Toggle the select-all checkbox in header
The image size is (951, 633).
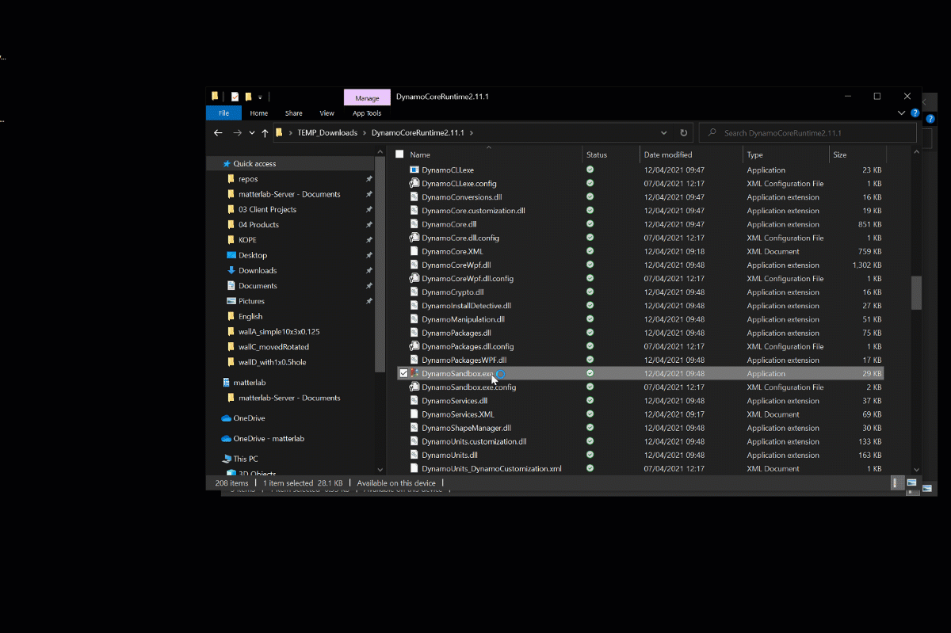point(399,154)
